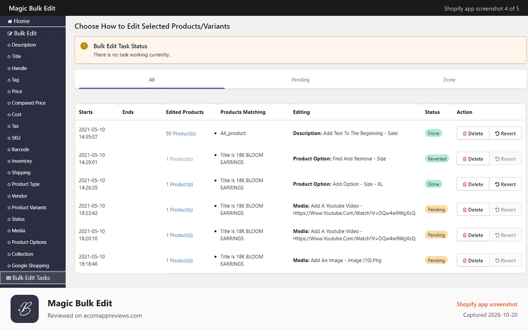Click Pending badge of 18:18:46 task
Viewport: 528px width, 330px height.
436,260
